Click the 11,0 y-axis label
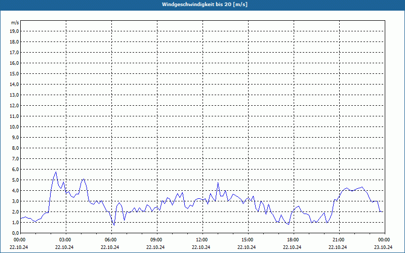The image size is (405, 253). [x=14, y=116]
